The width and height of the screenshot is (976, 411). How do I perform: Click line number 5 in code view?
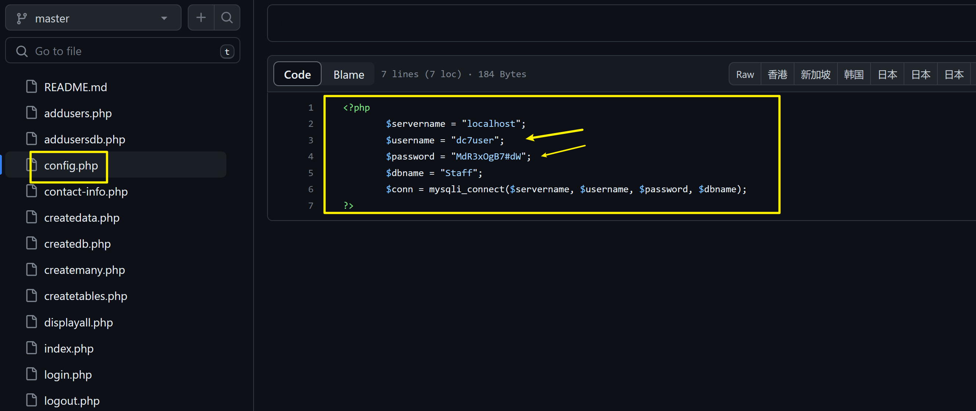(x=311, y=173)
